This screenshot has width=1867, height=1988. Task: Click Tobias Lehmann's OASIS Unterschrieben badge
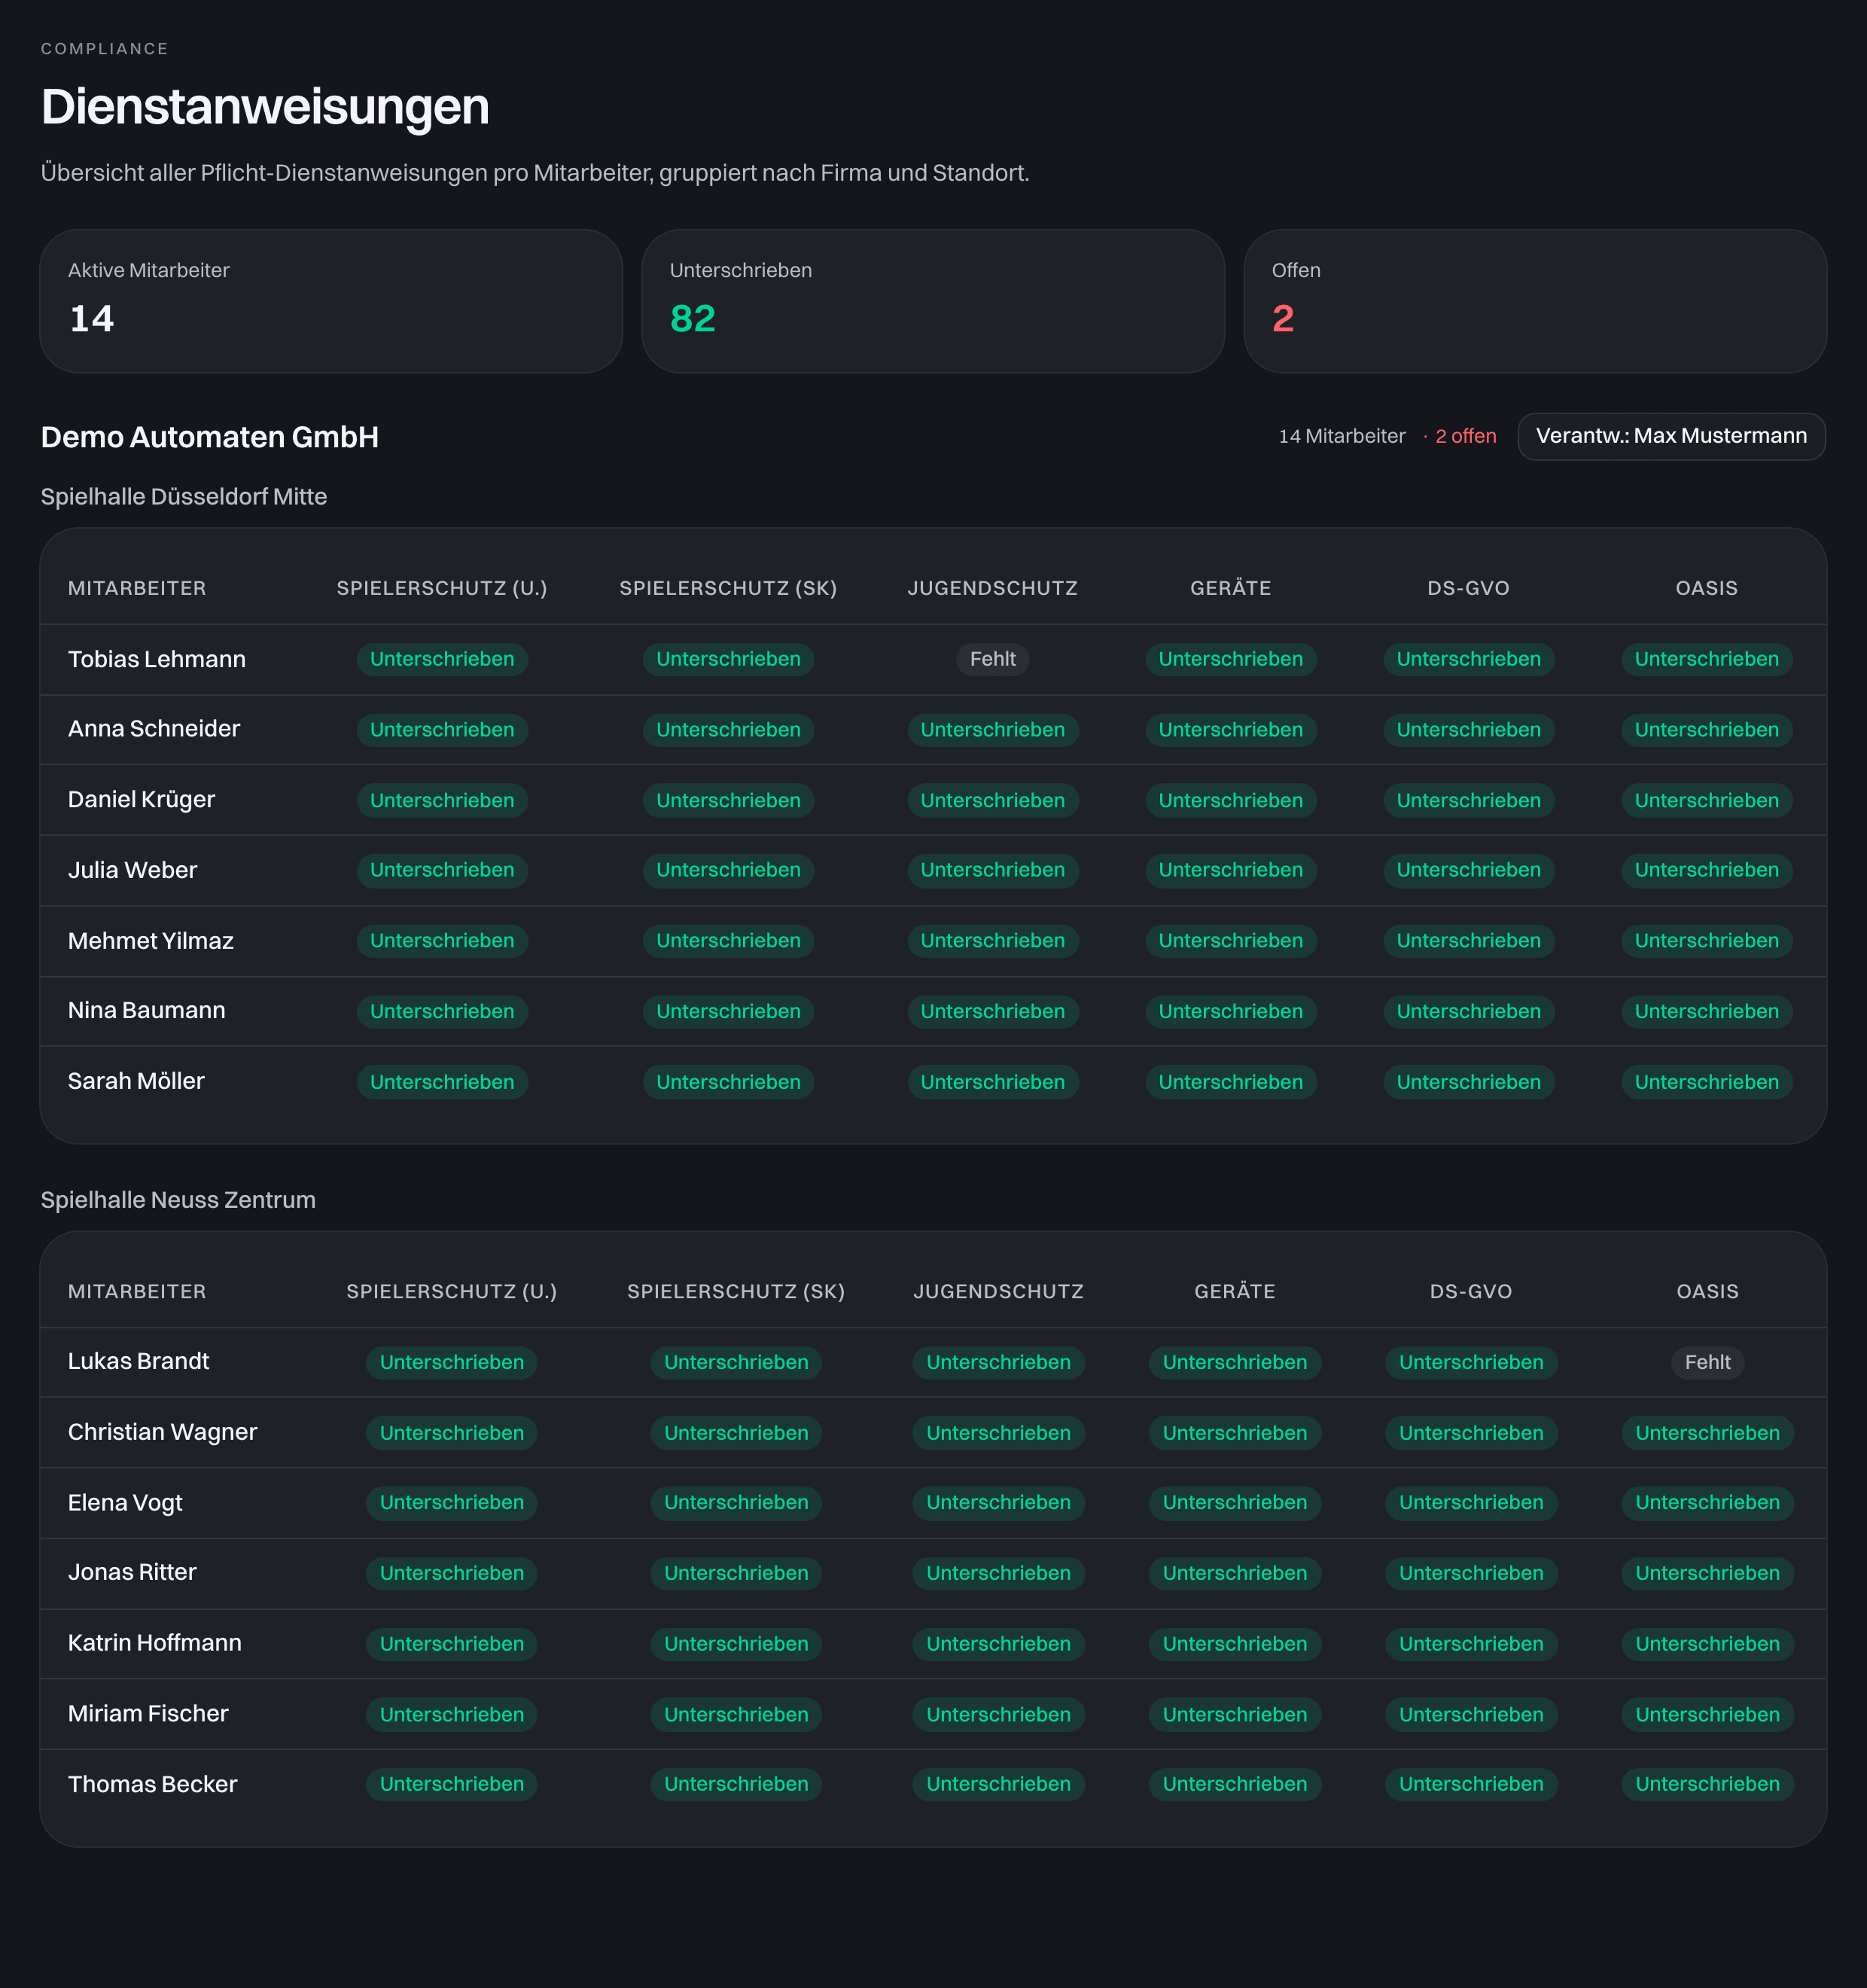(1706, 659)
